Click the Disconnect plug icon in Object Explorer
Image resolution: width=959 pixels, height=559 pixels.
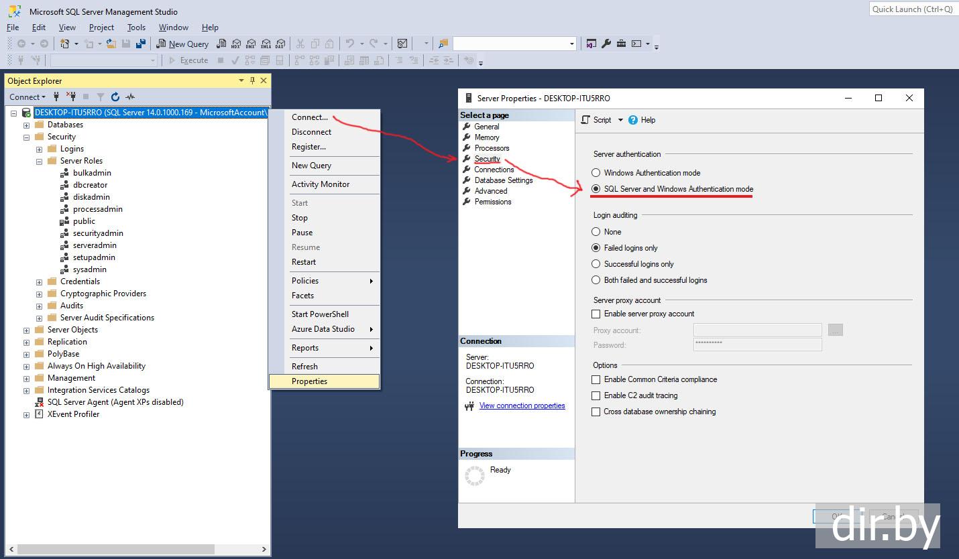click(70, 97)
